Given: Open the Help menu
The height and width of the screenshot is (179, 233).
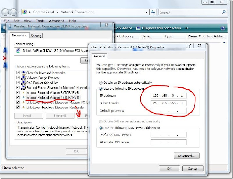Looking at the screenshot, I should click(72, 21).
